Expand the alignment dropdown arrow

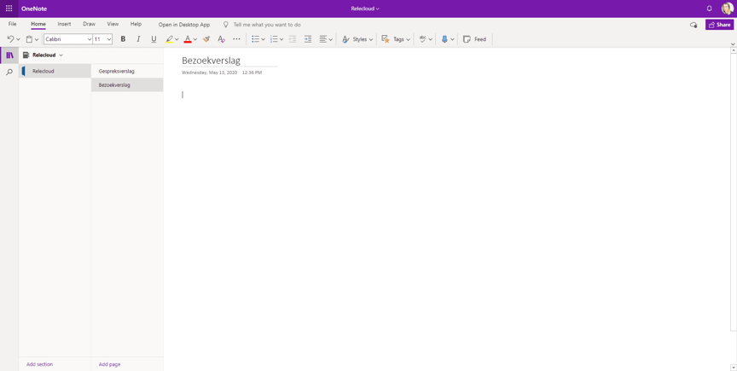tap(331, 39)
